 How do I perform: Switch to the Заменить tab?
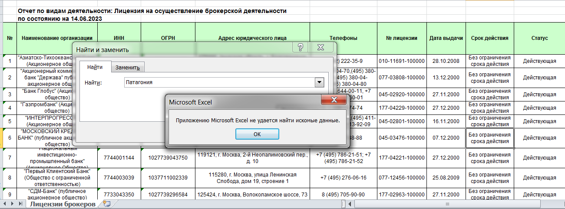pyautogui.click(x=128, y=67)
